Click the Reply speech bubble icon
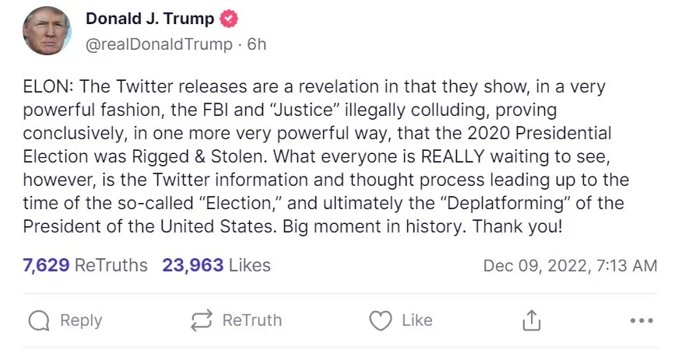The image size is (682, 353). pyautogui.click(x=39, y=321)
